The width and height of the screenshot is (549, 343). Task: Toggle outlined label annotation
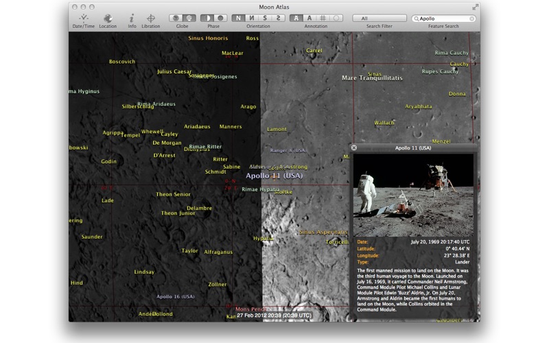[296, 18]
